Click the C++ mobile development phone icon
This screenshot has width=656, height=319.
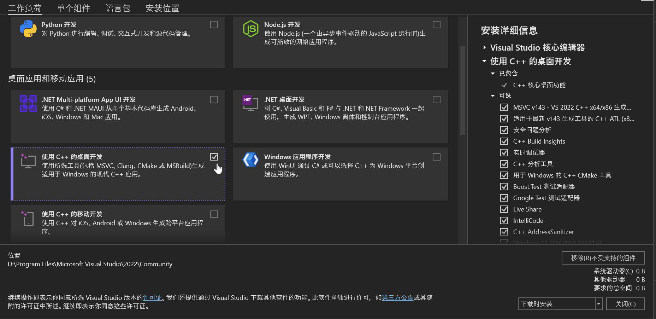(x=28, y=218)
